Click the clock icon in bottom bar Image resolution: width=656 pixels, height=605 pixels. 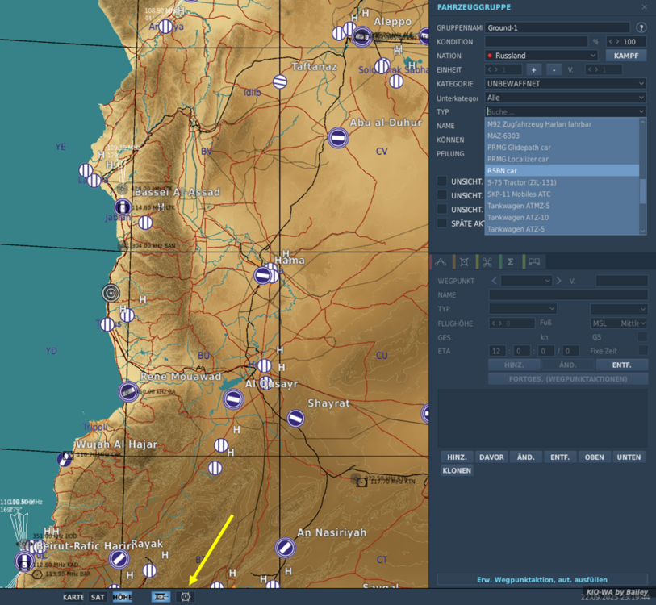tap(186, 597)
